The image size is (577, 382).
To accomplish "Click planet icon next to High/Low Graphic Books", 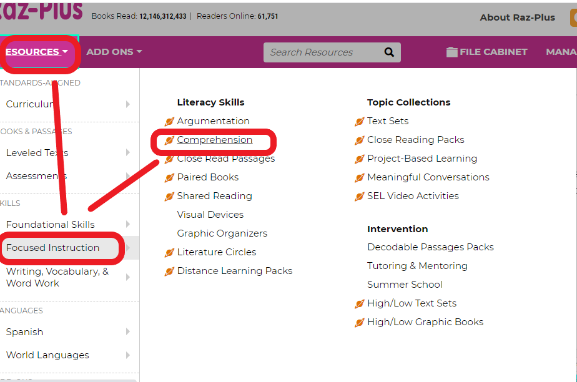I will [x=359, y=323].
